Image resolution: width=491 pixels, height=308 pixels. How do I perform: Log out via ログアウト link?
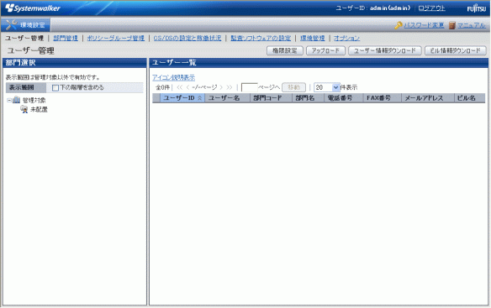(x=431, y=8)
